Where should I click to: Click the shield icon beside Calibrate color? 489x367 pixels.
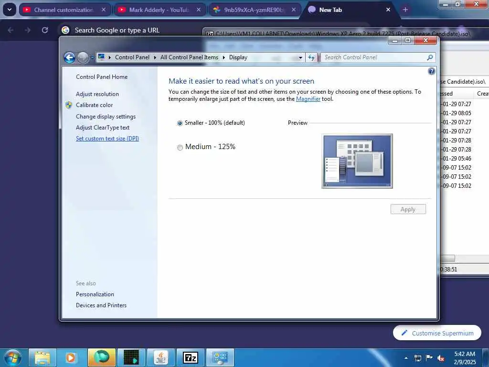(69, 105)
